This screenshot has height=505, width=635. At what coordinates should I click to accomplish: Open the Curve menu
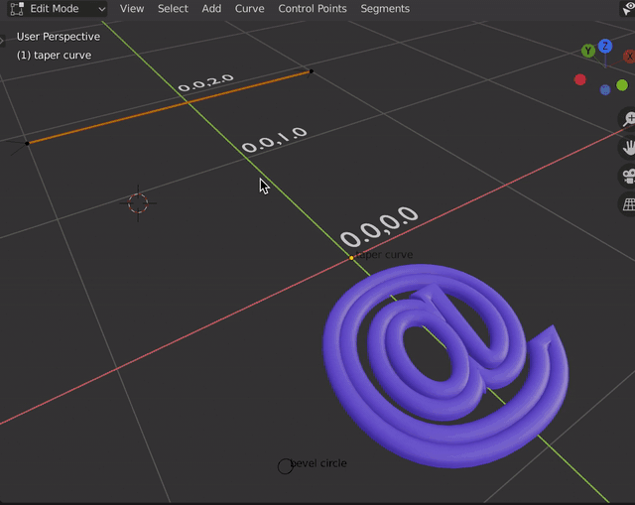[x=249, y=9]
